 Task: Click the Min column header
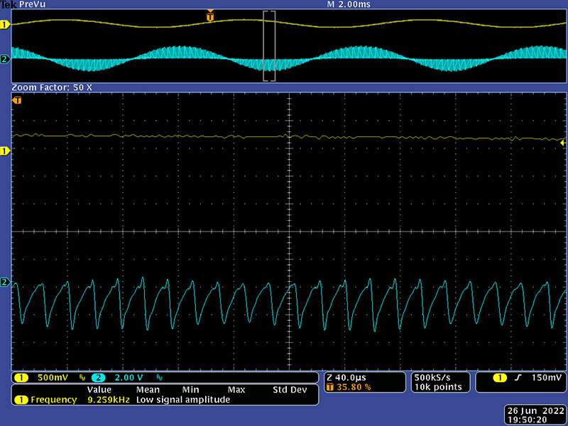[190, 390]
